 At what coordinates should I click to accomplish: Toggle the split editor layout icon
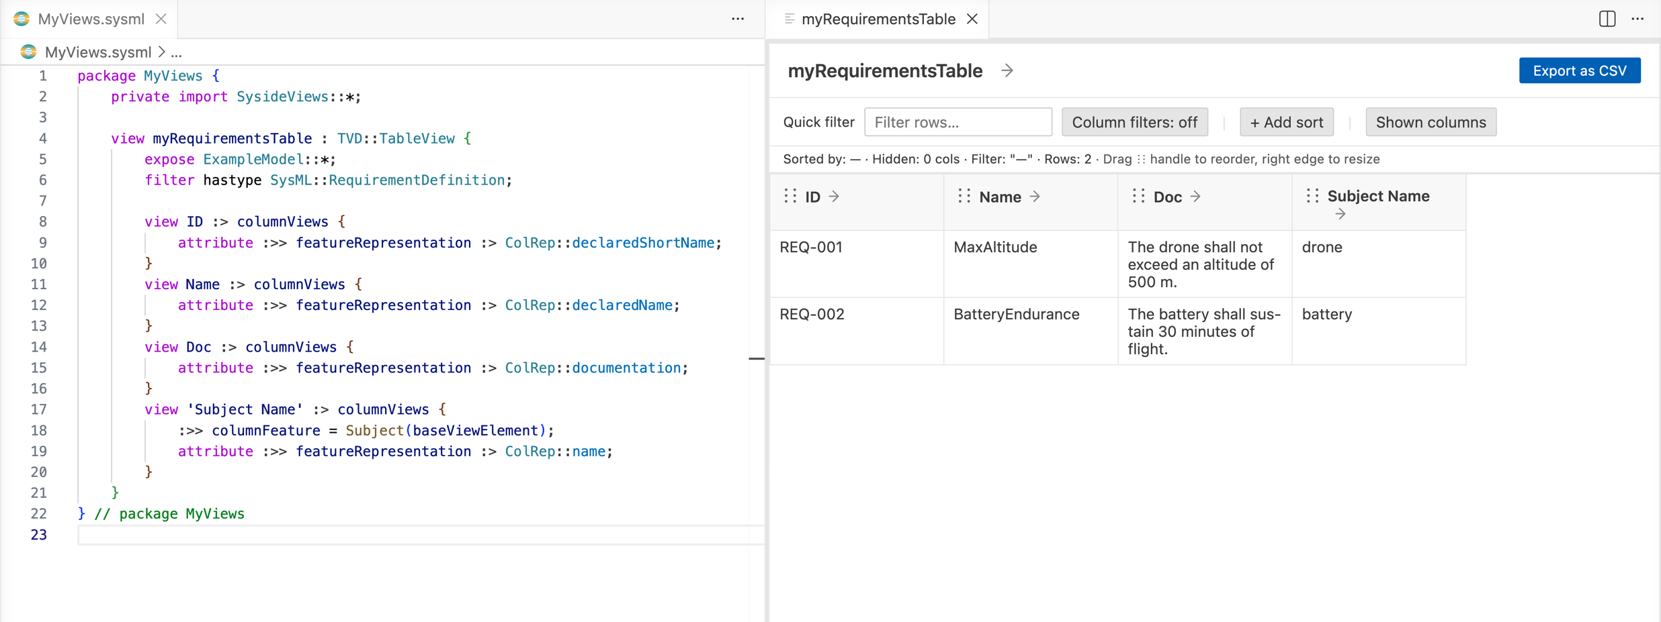1607,19
